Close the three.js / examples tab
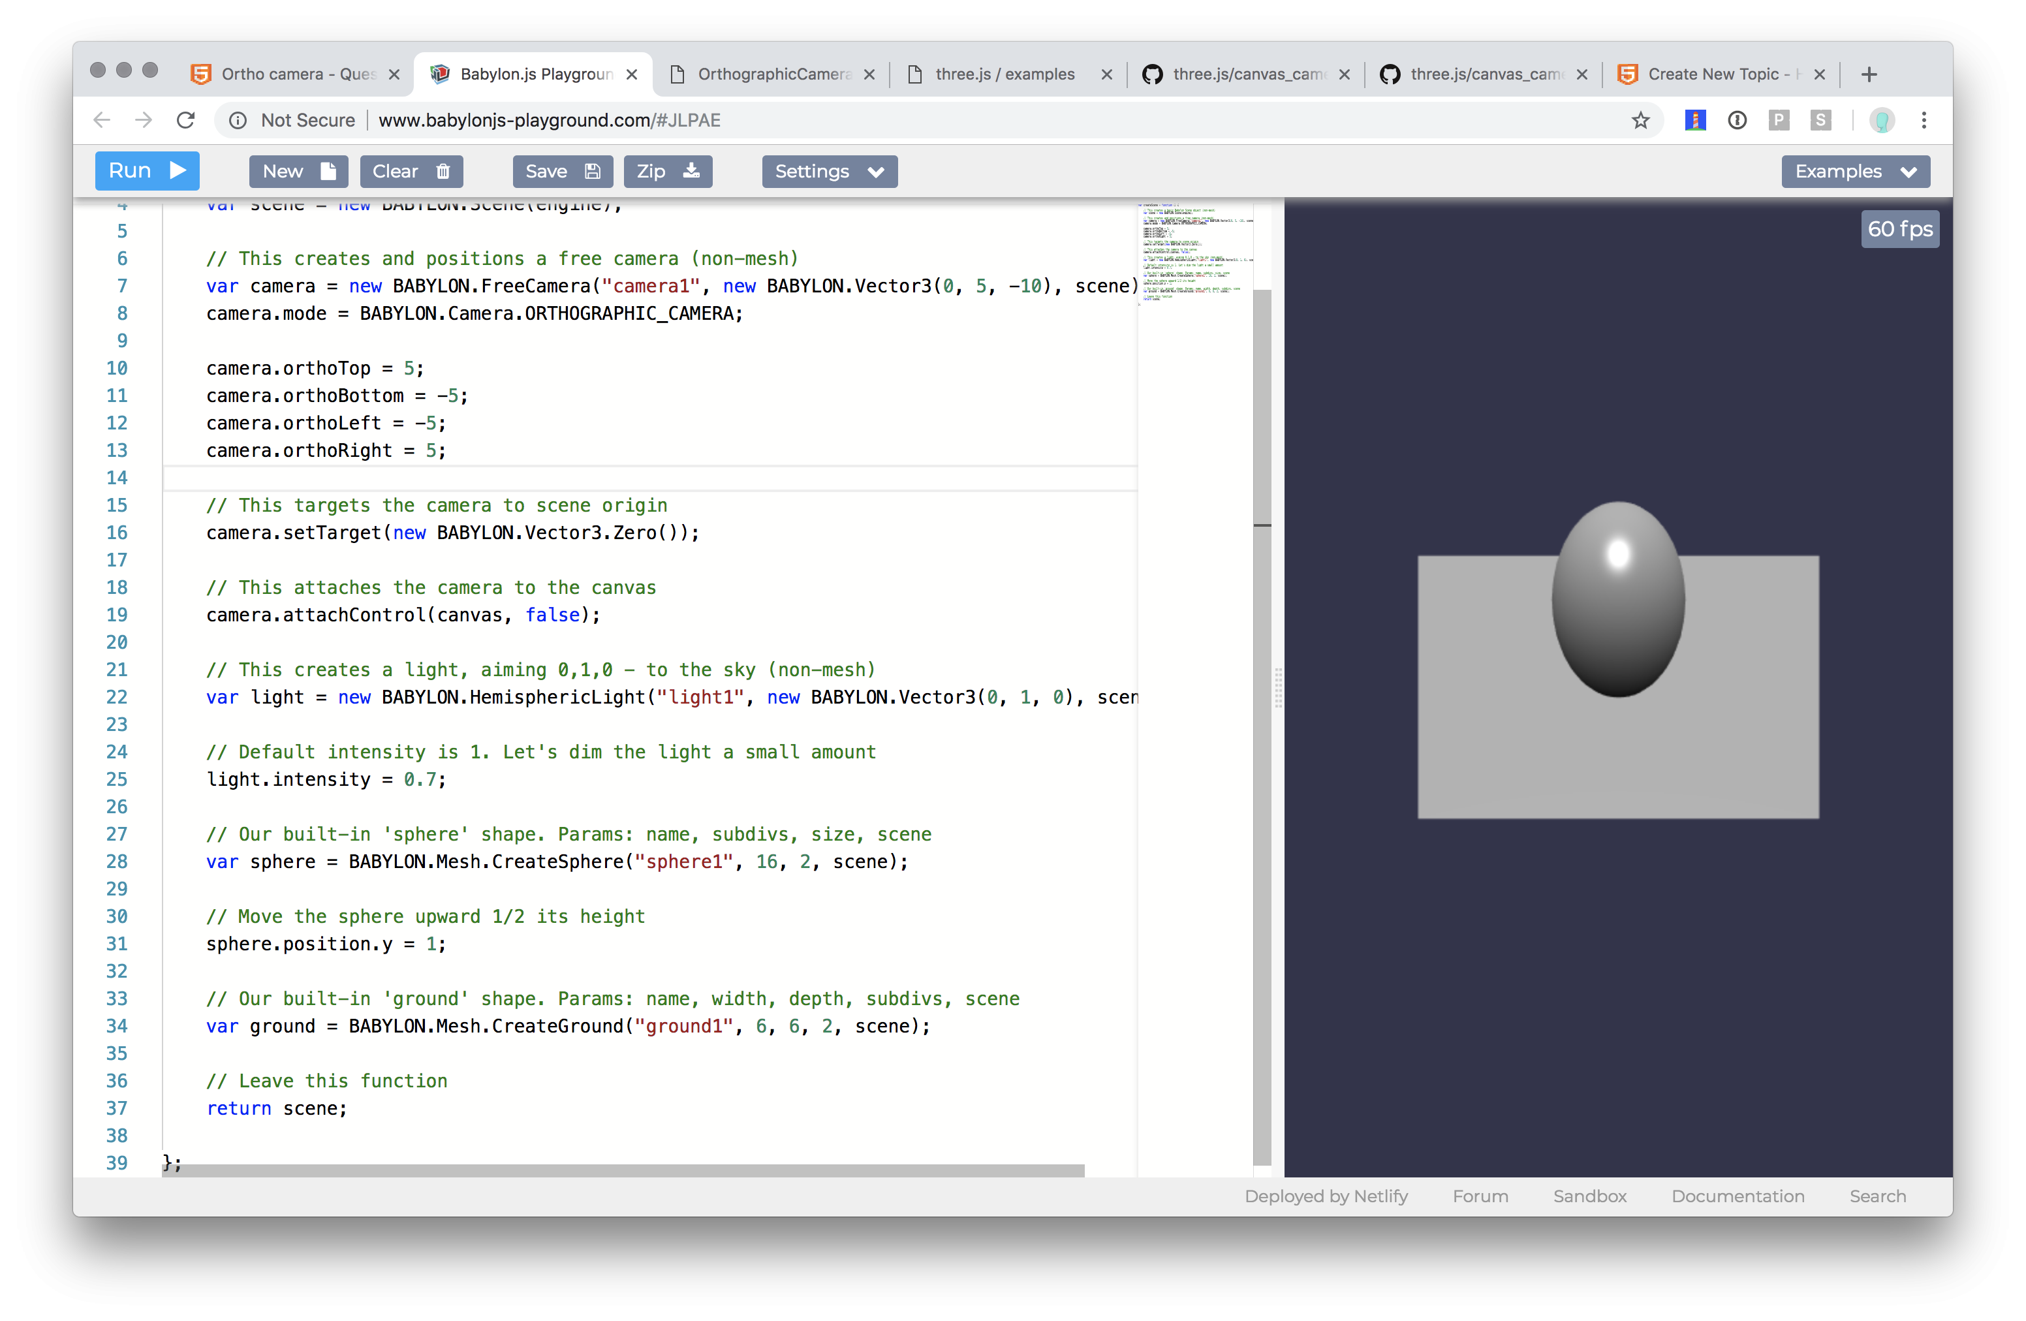This screenshot has height=1321, width=2026. pyautogui.click(x=1106, y=74)
